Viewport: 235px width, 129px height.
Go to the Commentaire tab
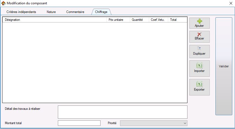tap(75, 12)
